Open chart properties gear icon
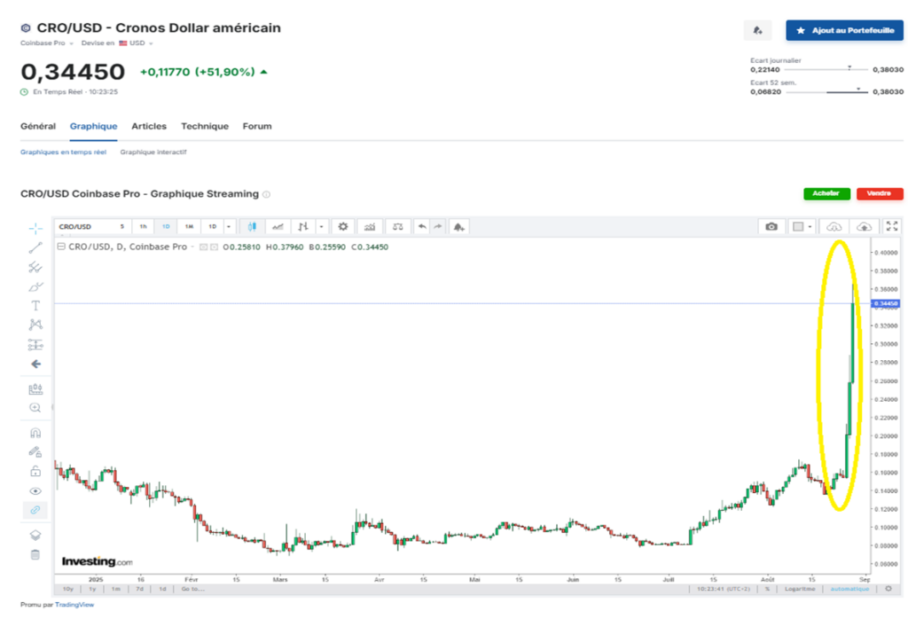908x619 pixels. (x=343, y=226)
